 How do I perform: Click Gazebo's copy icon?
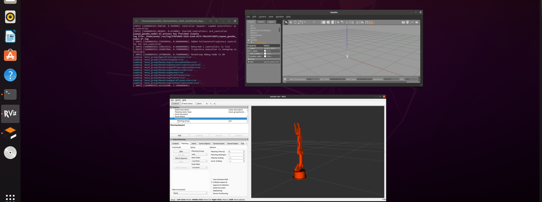(x=352, y=22)
